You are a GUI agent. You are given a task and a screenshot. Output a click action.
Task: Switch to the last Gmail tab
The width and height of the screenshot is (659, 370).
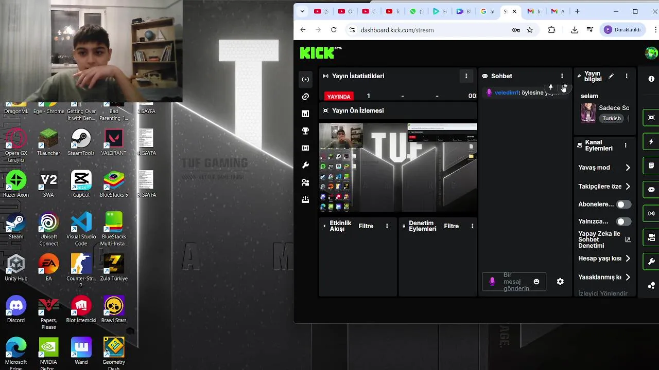tap(558, 11)
